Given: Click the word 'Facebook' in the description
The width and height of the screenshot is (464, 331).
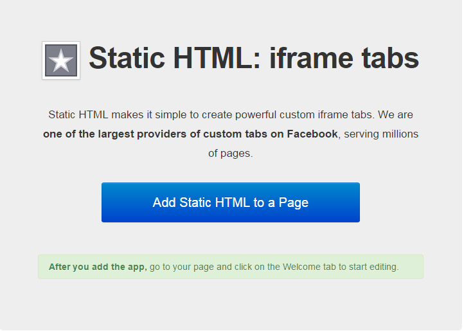Looking at the screenshot, I should (312, 134).
